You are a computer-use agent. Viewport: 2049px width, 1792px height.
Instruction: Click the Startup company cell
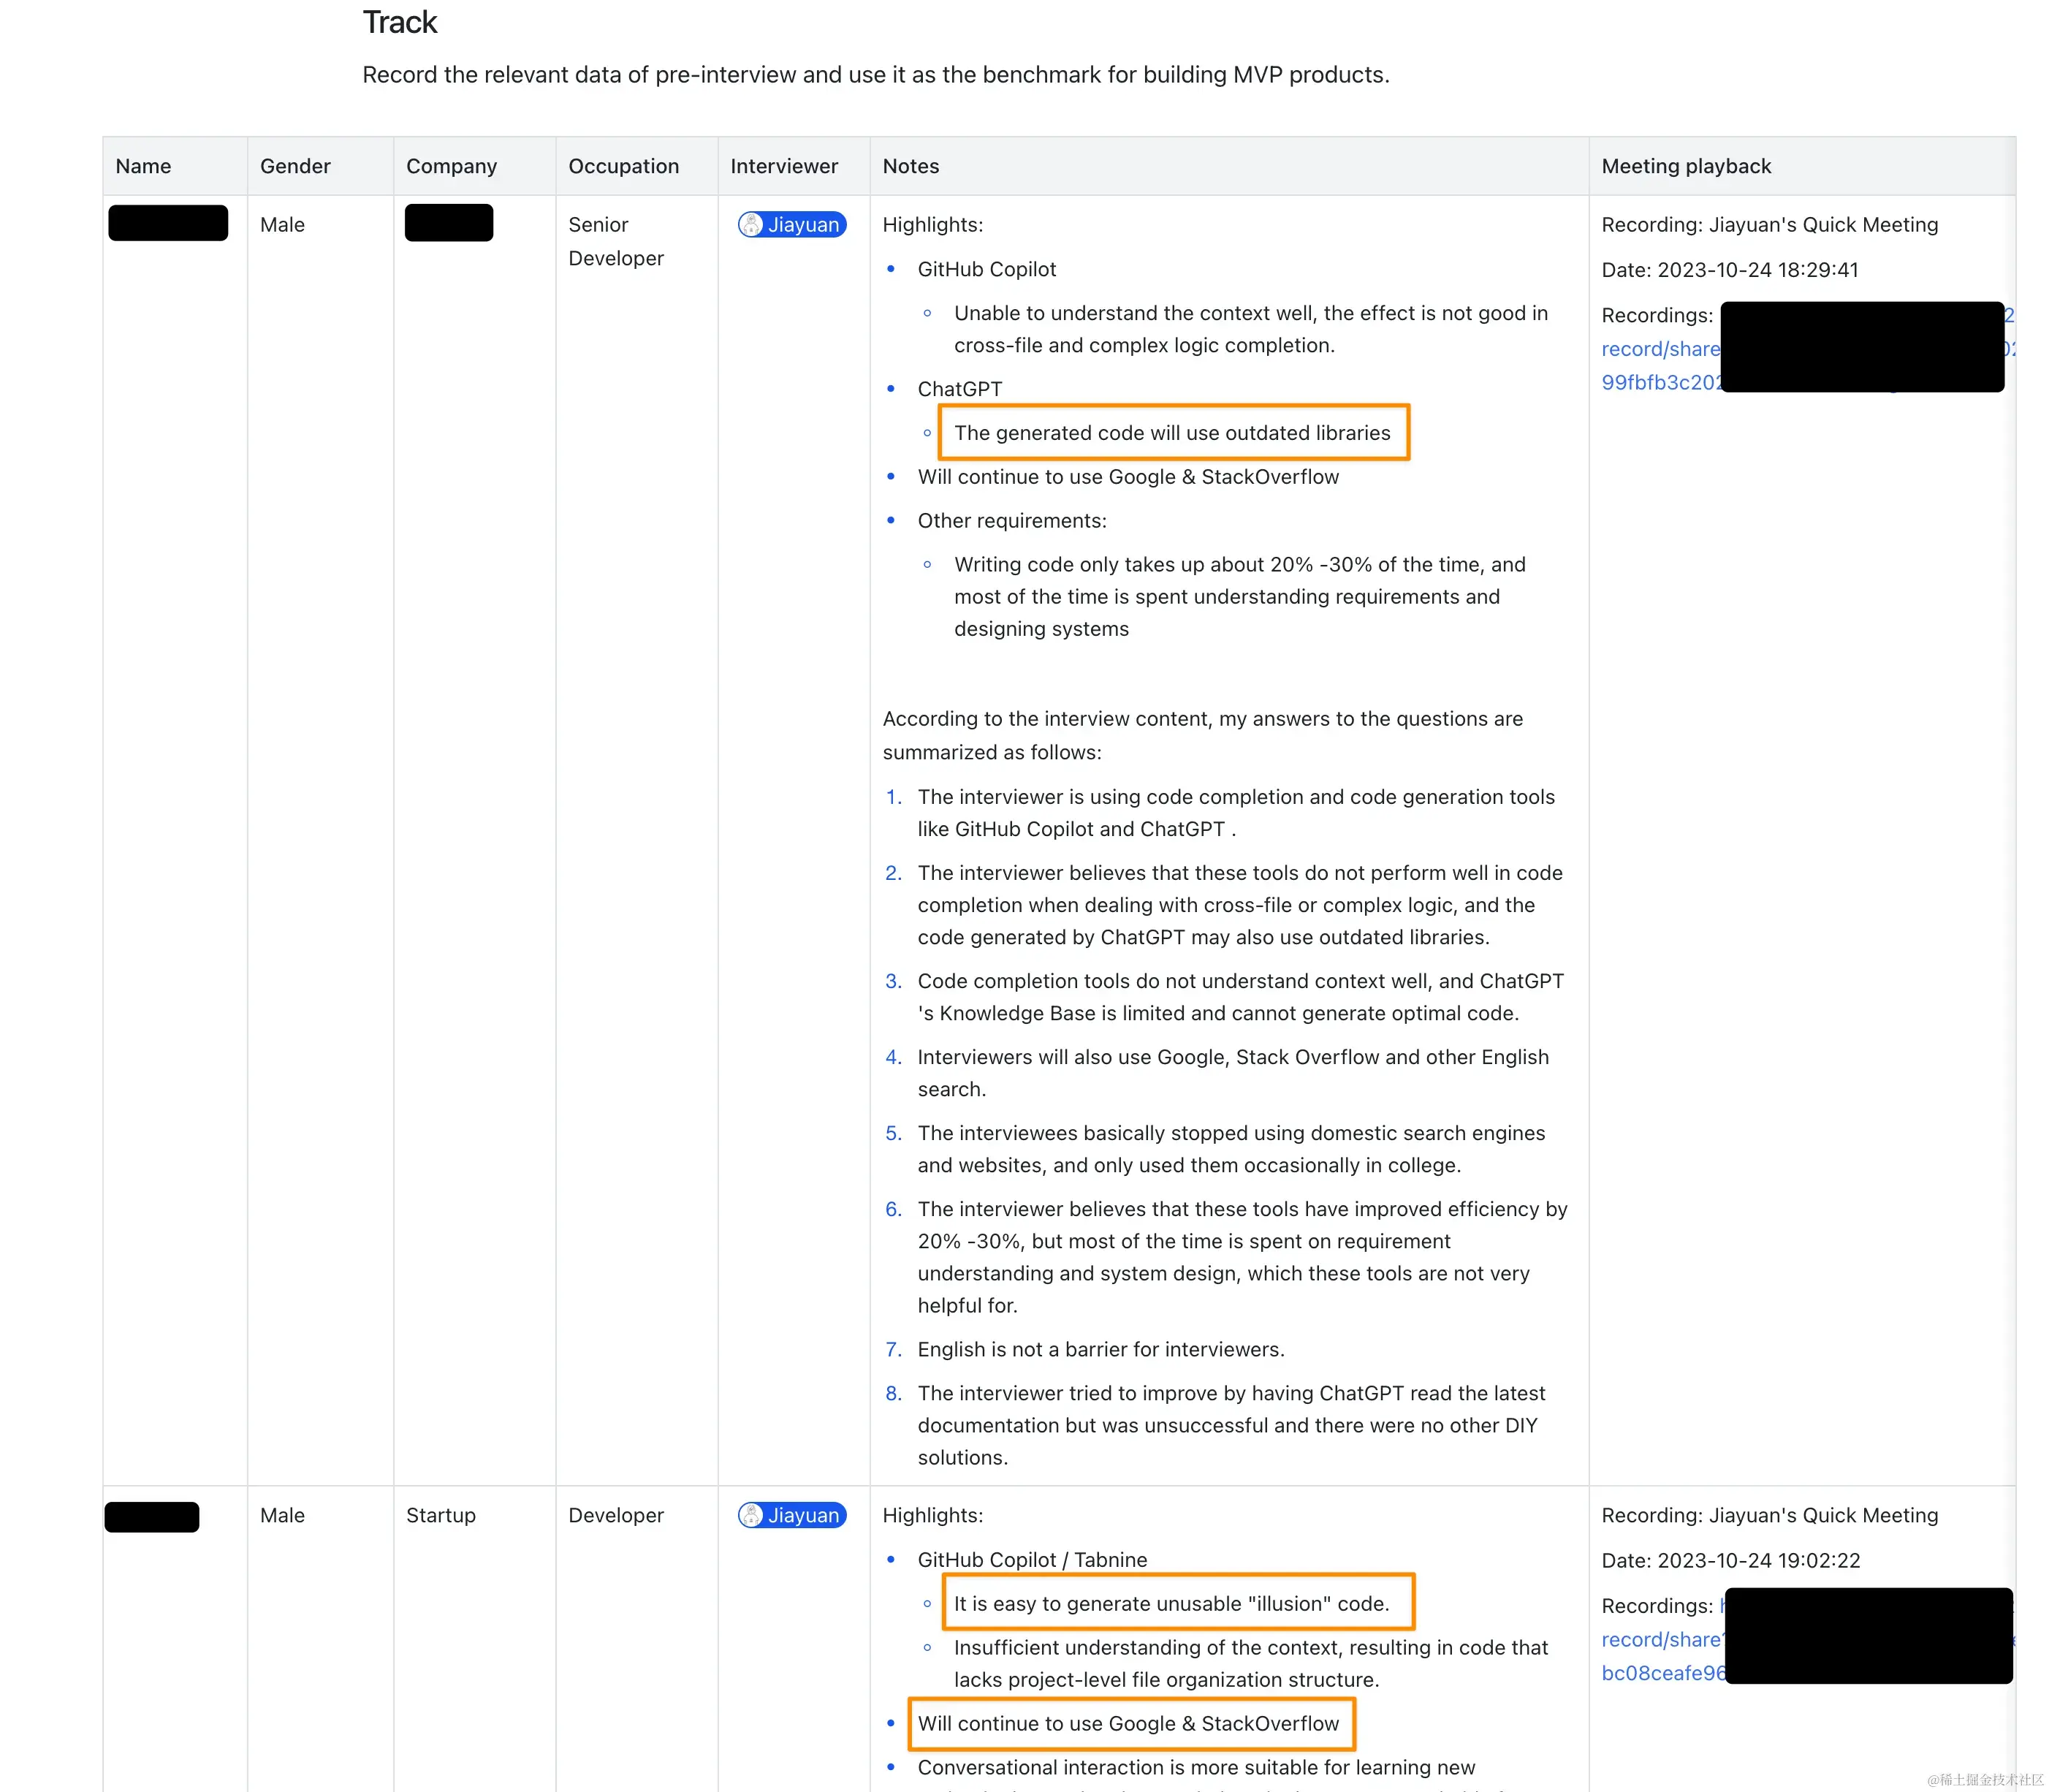tap(441, 1515)
